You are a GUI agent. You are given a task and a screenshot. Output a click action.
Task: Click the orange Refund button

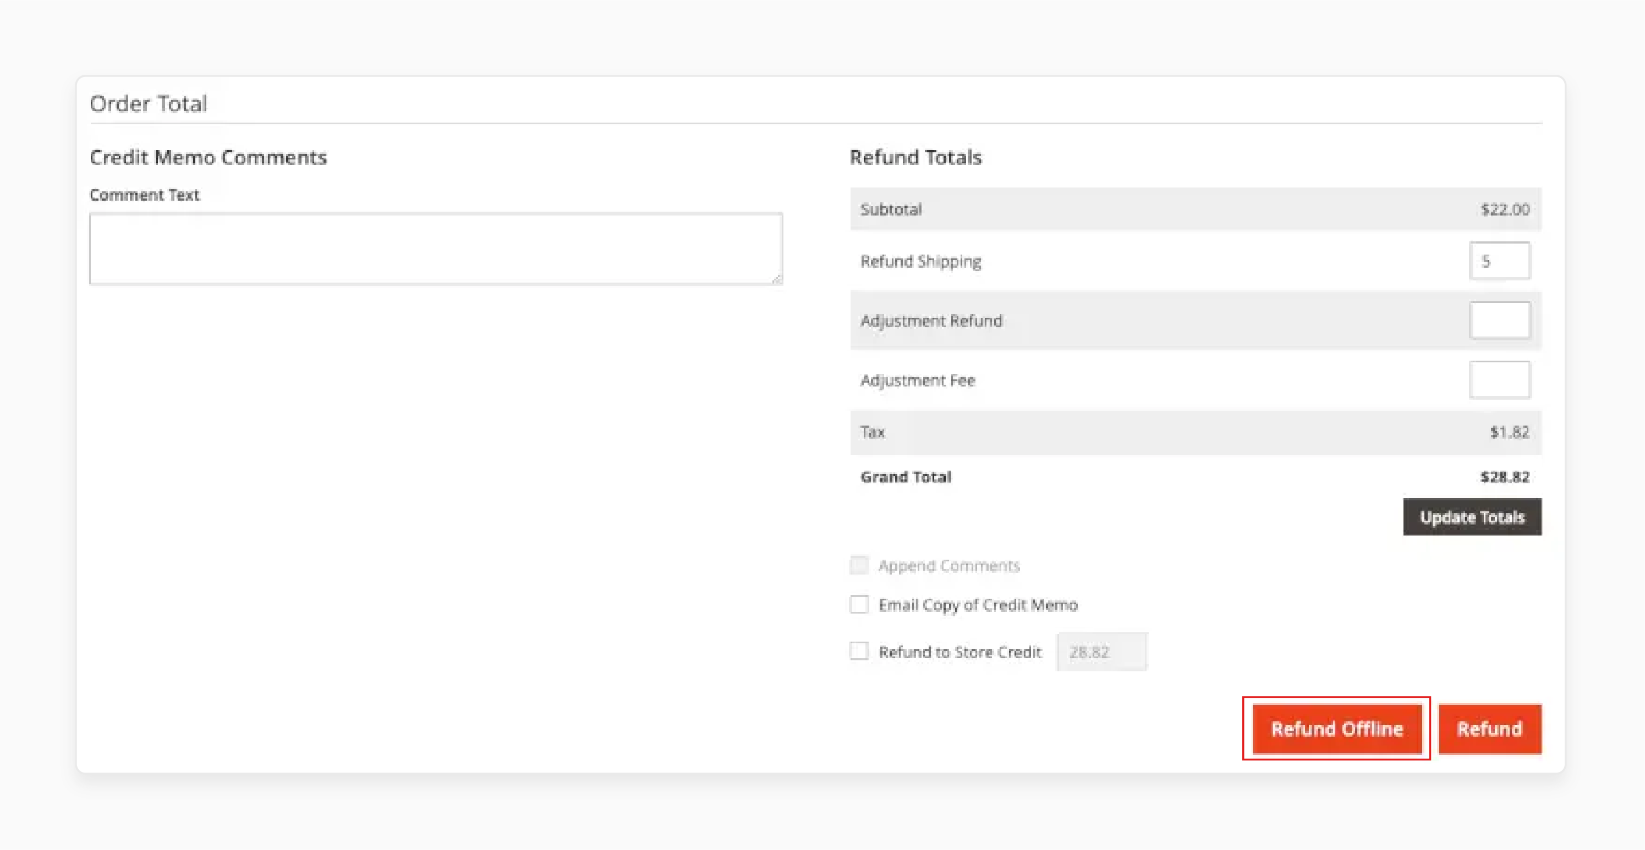pyautogui.click(x=1489, y=728)
